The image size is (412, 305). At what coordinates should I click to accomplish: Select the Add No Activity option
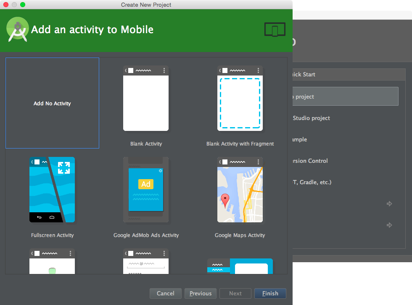coord(52,103)
